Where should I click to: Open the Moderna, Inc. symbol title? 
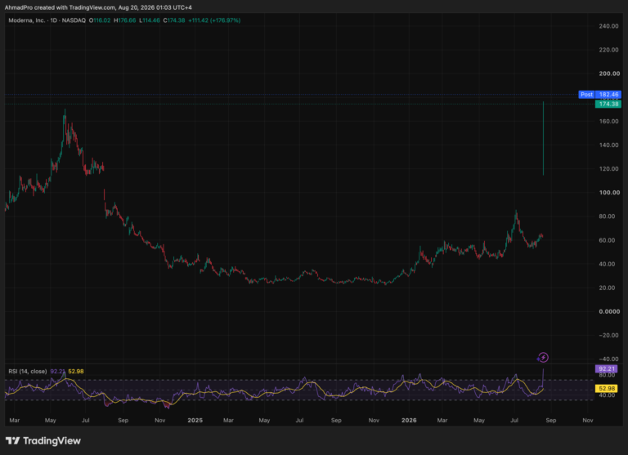click(x=26, y=20)
